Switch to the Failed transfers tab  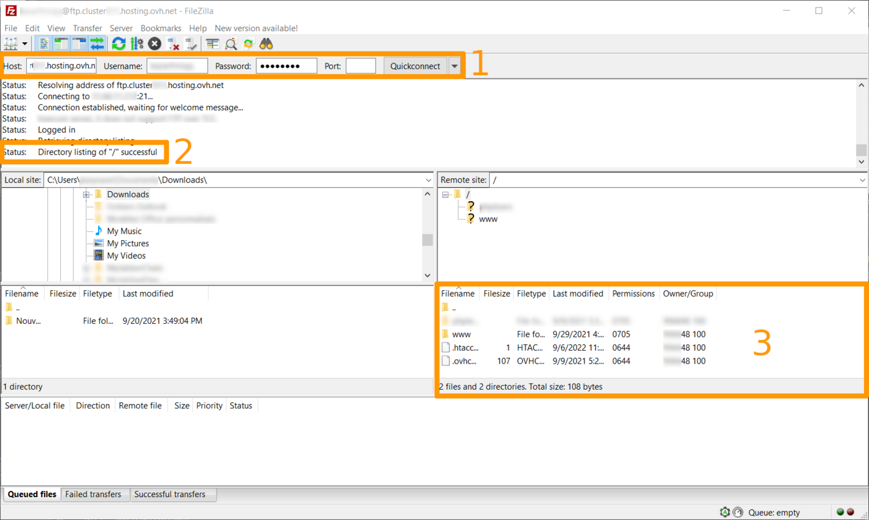click(x=93, y=495)
